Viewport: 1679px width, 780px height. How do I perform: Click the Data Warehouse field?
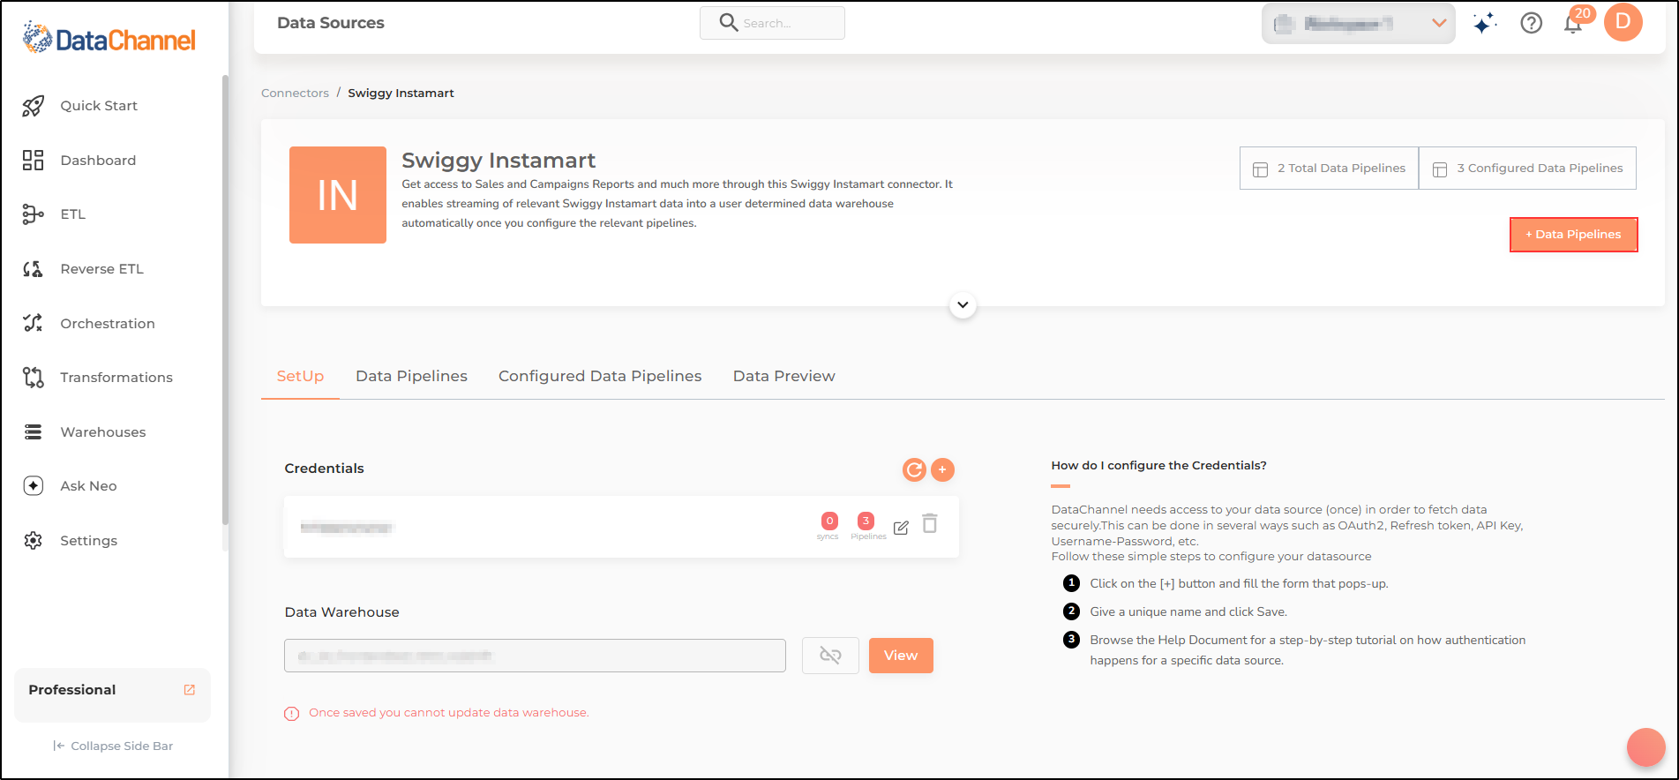click(x=535, y=656)
